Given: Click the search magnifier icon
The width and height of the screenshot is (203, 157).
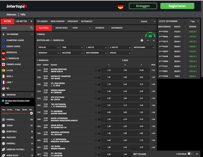Looking at the screenshot, I should pos(31,28).
